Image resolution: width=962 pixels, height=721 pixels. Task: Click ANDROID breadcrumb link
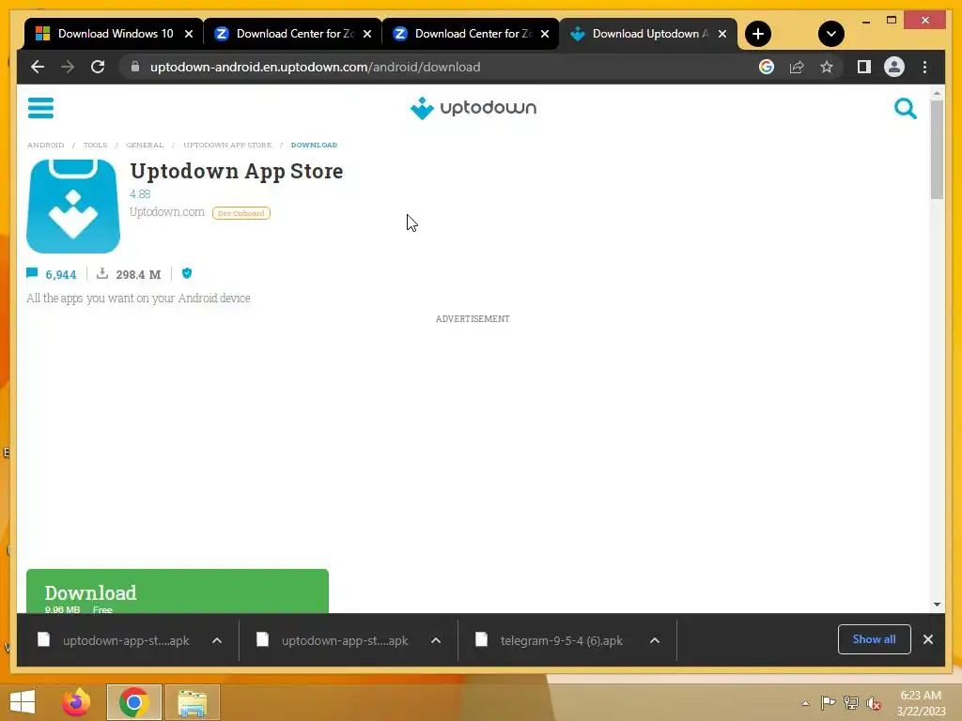[x=45, y=146]
